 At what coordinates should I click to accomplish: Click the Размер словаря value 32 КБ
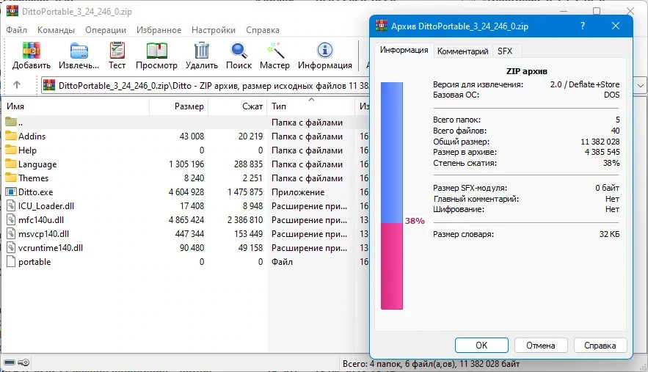pos(610,234)
